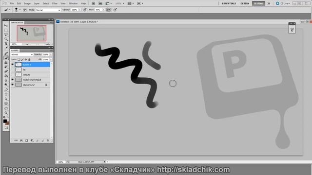Toggle lock position
The width and height of the screenshot is (312, 175).
click(26, 59)
